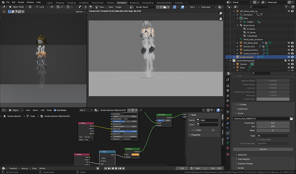Hide Smoke Domain with its eye icon
296x174 pixels.
[x=289, y=57]
